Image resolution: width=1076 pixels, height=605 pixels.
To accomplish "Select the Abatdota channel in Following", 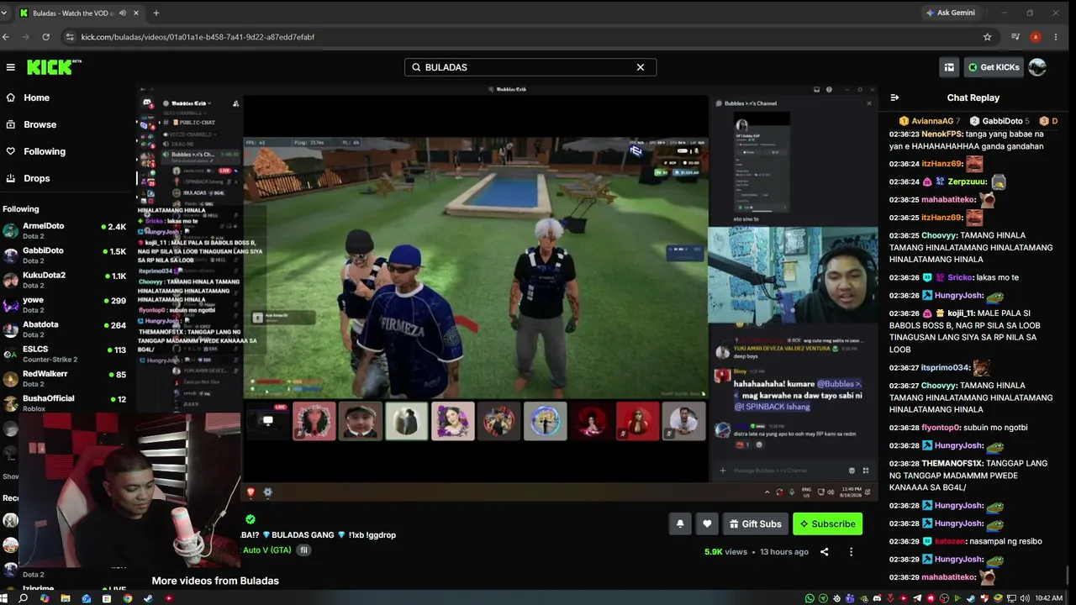I will (66, 329).
